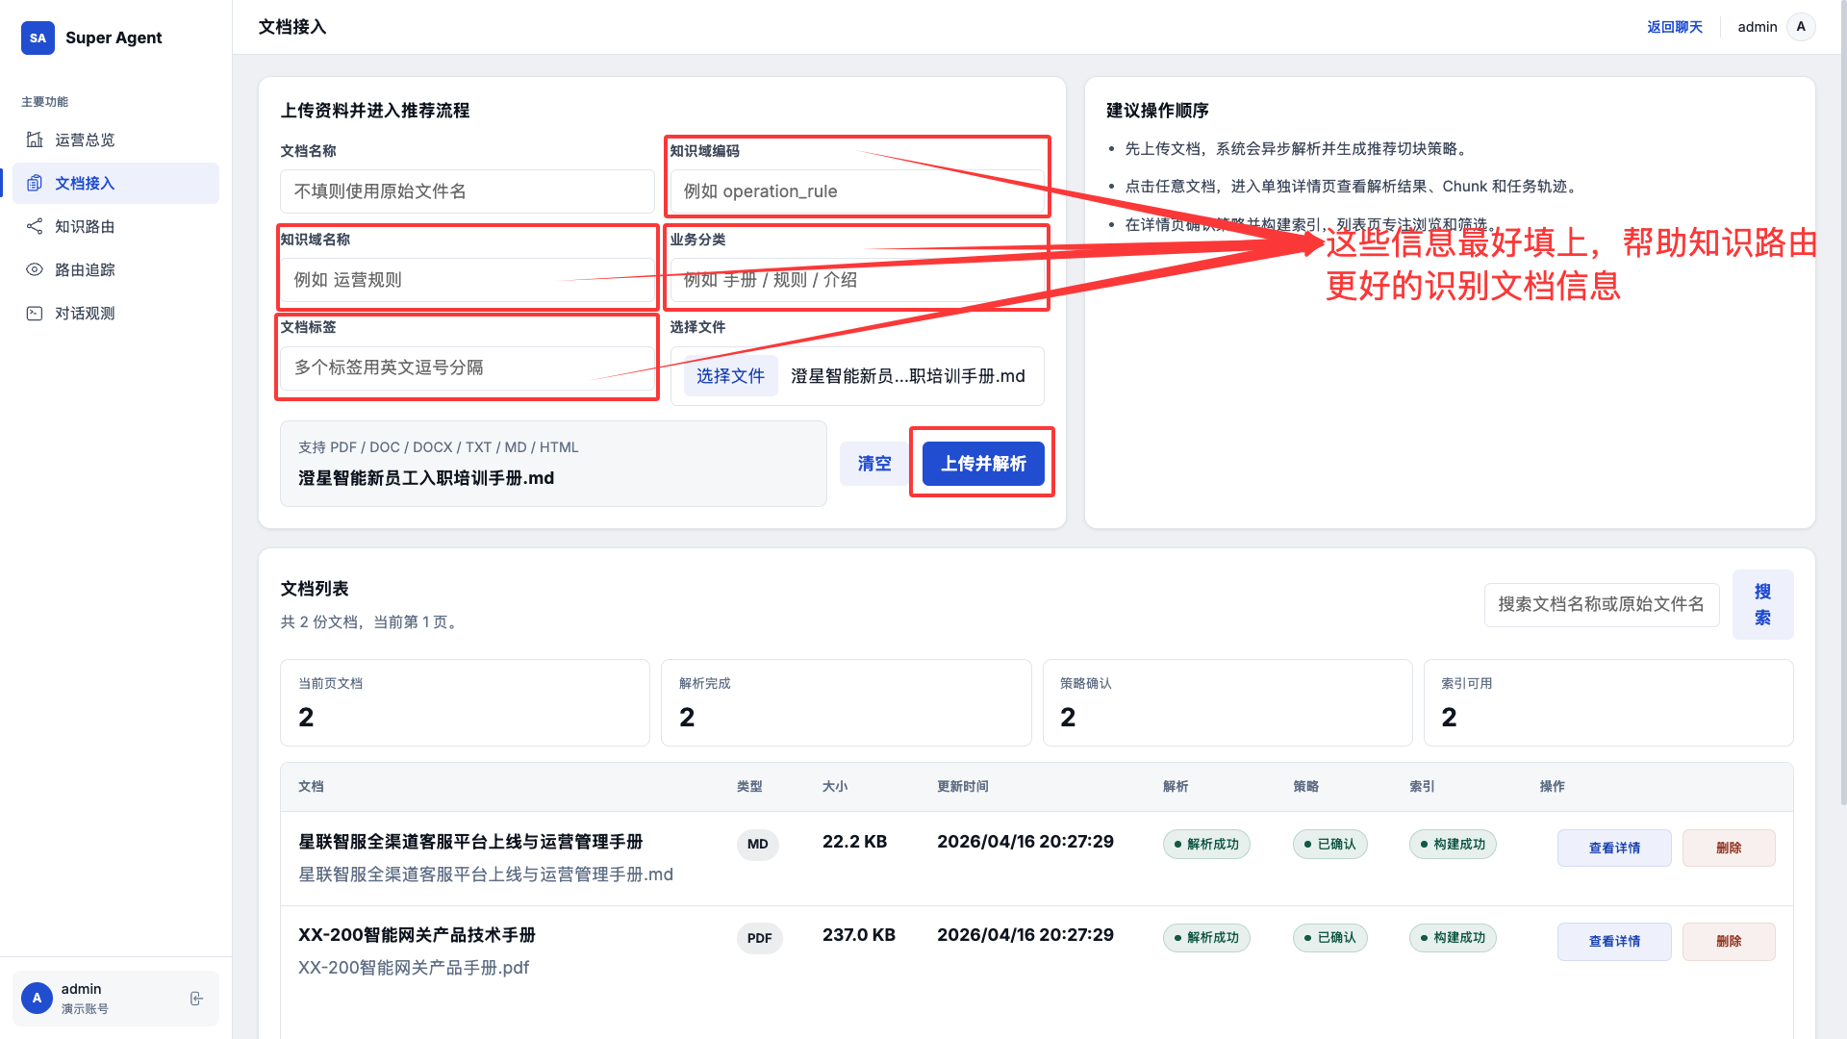Viewport: 1847px width, 1039px height.
Task: Open the 对话观测 menu item
Action: click(85, 313)
